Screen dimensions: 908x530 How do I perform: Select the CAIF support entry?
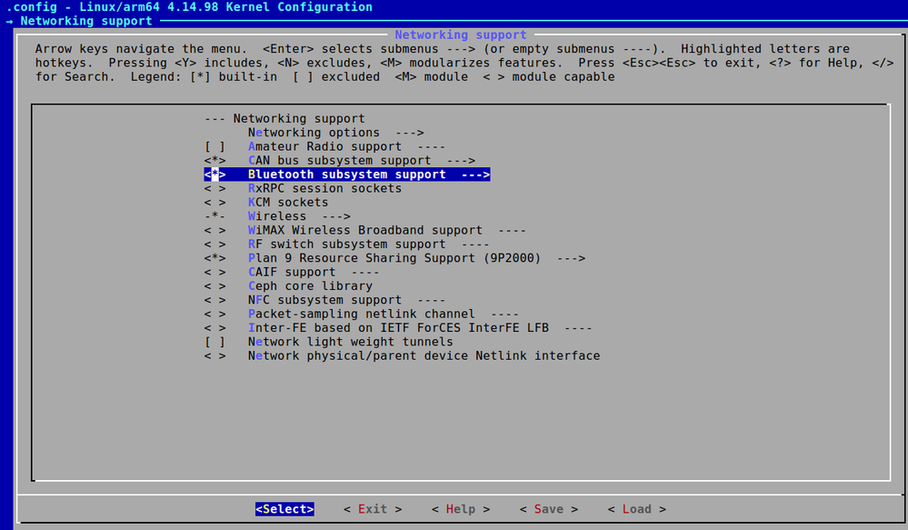point(291,272)
